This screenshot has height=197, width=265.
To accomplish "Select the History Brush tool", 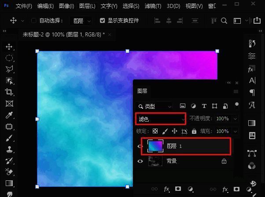I will click(x=9, y=161).
